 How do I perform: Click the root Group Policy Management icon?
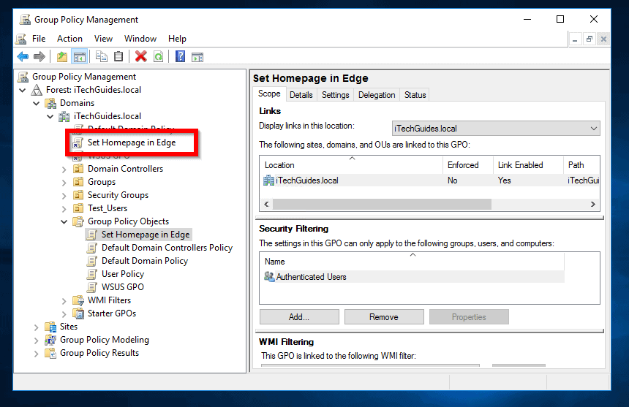point(23,77)
